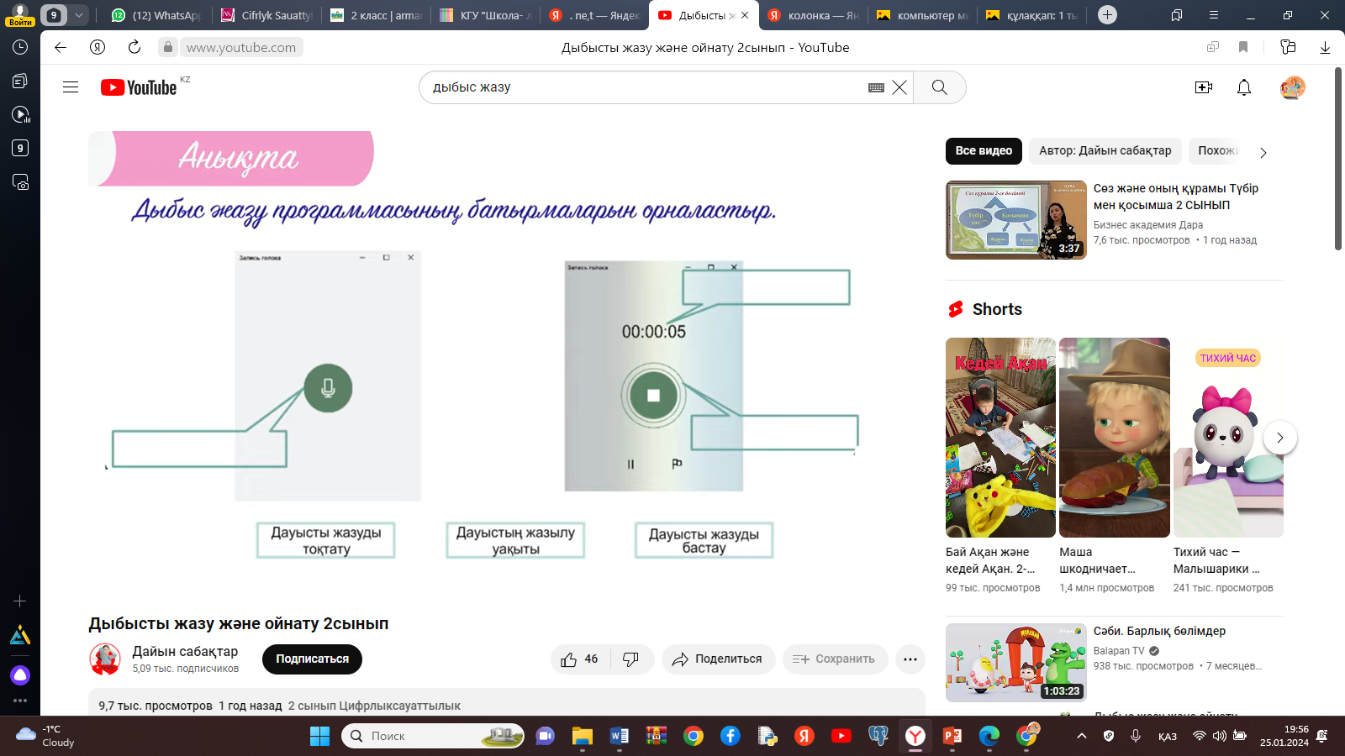
Task: Open the YouTube Create video button
Action: click(1204, 87)
